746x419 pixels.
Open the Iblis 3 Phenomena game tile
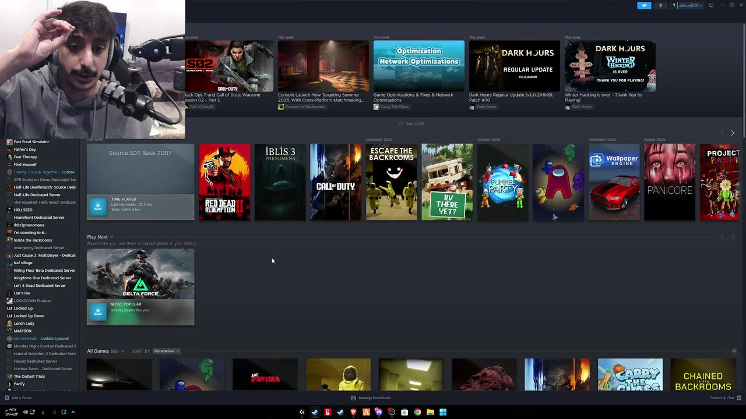click(x=280, y=182)
